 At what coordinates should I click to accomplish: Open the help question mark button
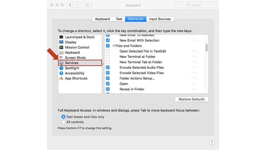[212, 142]
